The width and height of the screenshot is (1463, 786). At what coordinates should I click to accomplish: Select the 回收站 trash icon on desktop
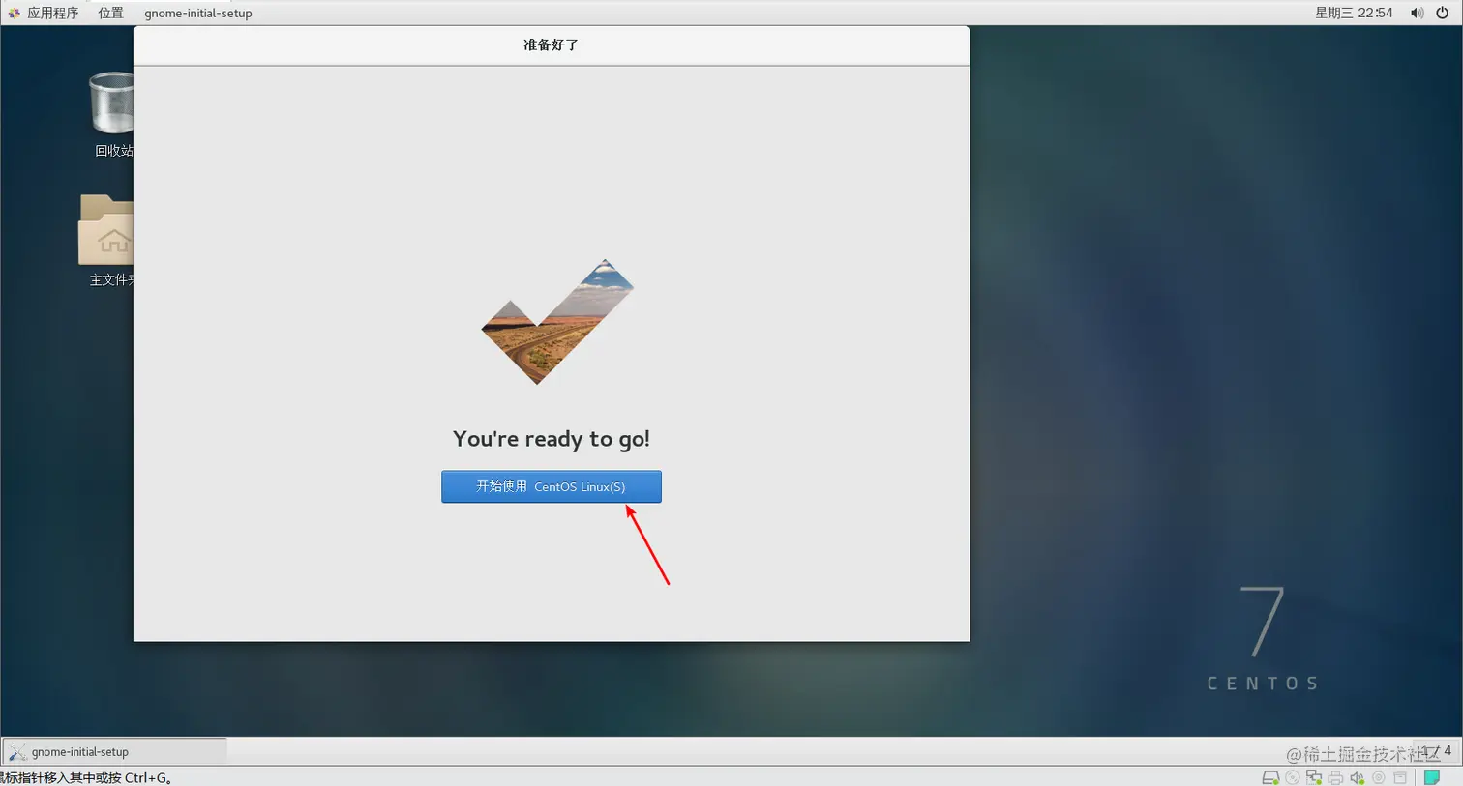coord(113,114)
